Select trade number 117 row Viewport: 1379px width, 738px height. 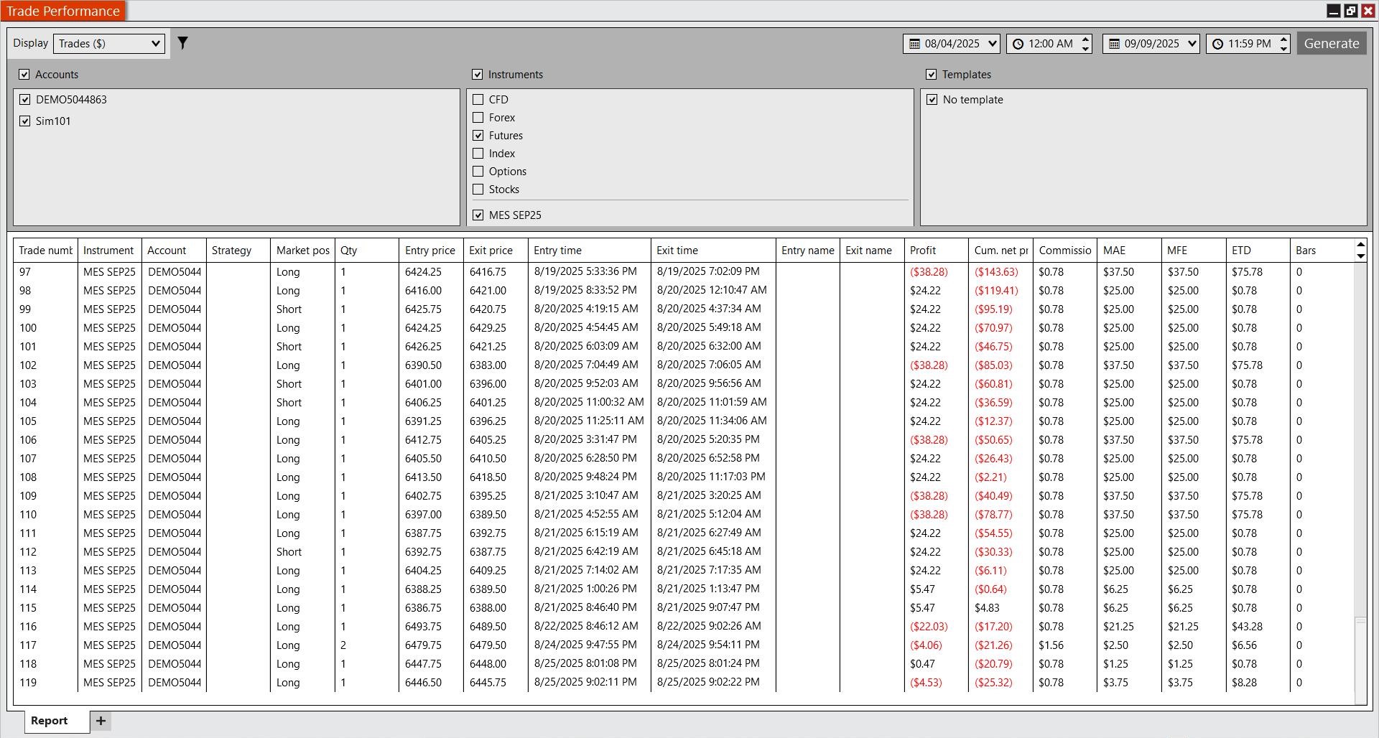(684, 645)
